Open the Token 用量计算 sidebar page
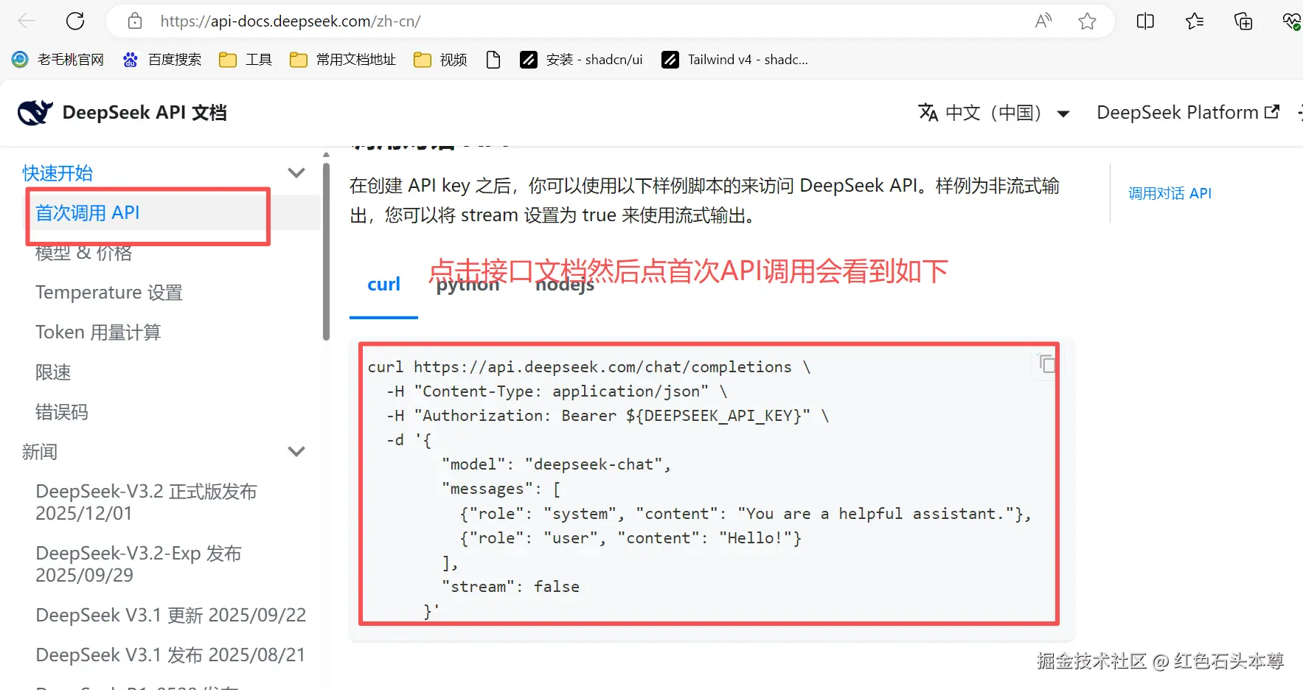The width and height of the screenshot is (1303, 690). (x=98, y=332)
